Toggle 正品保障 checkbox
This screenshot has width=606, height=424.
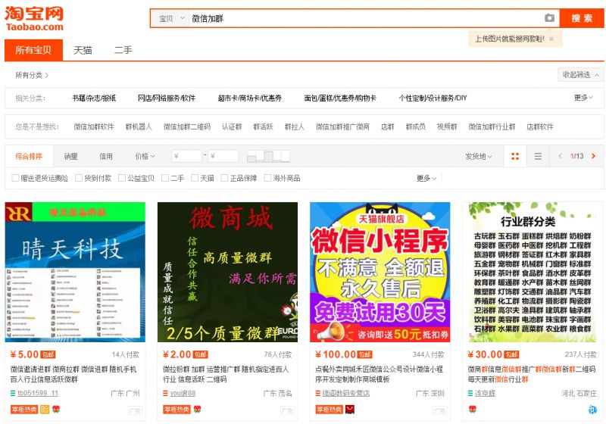point(224,178)
